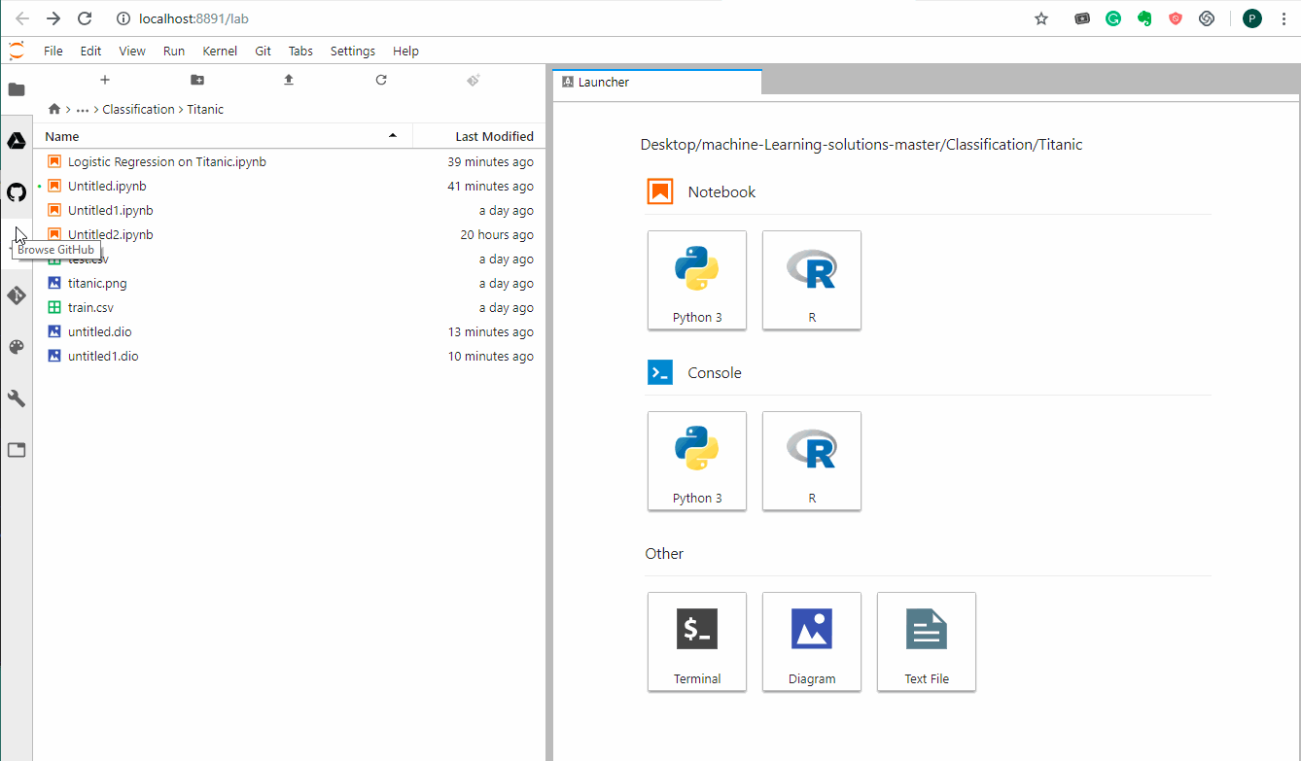Expand the collapsed breadcrumb ellipsis path

83,110
